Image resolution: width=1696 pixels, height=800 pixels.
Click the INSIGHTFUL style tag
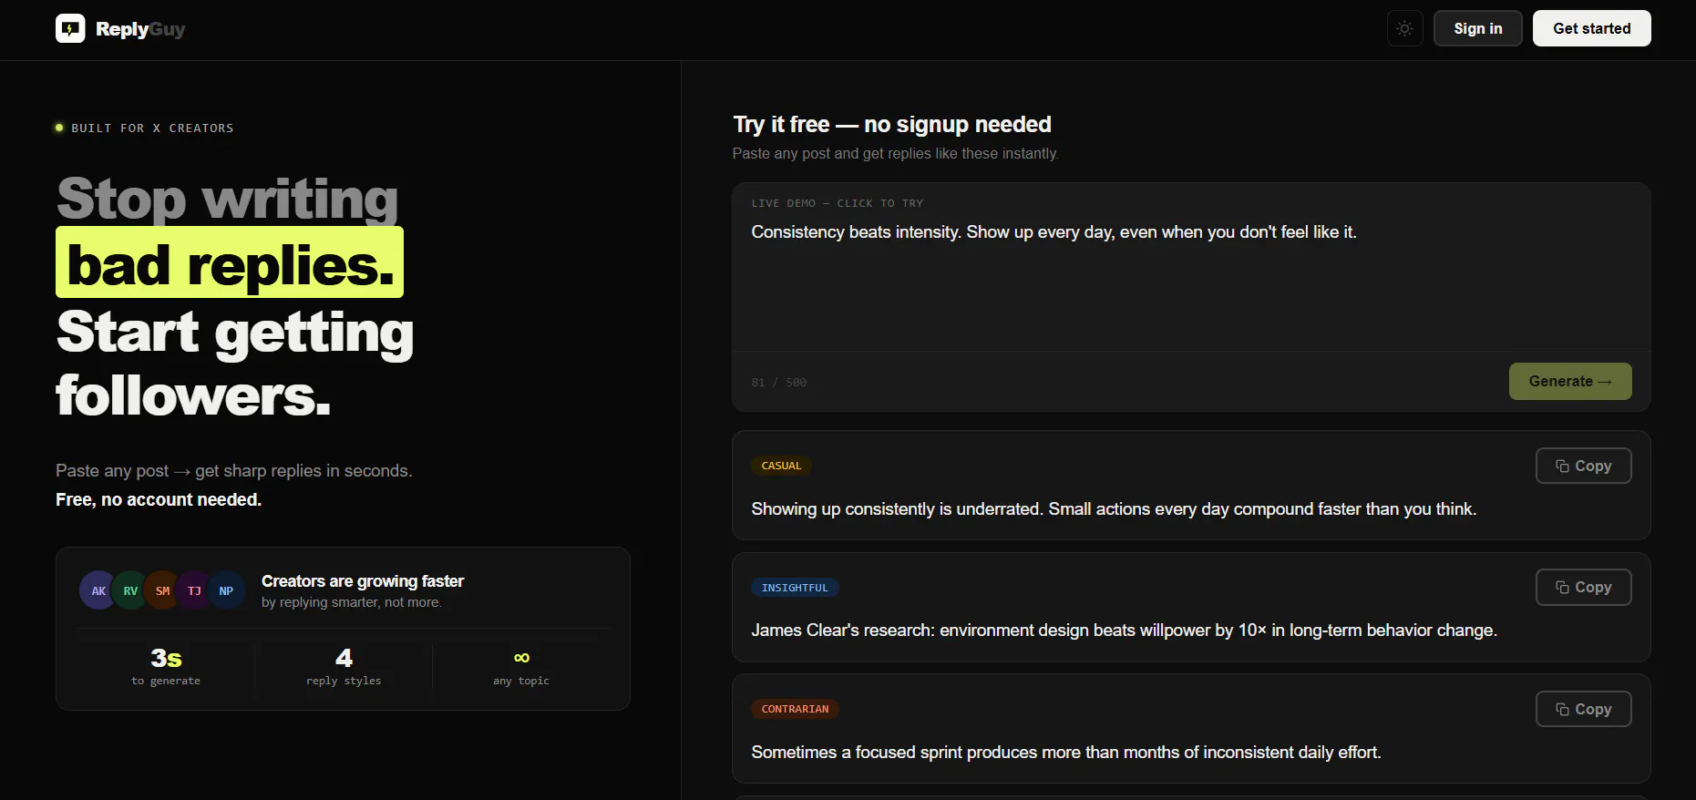[x=795, y=588]
